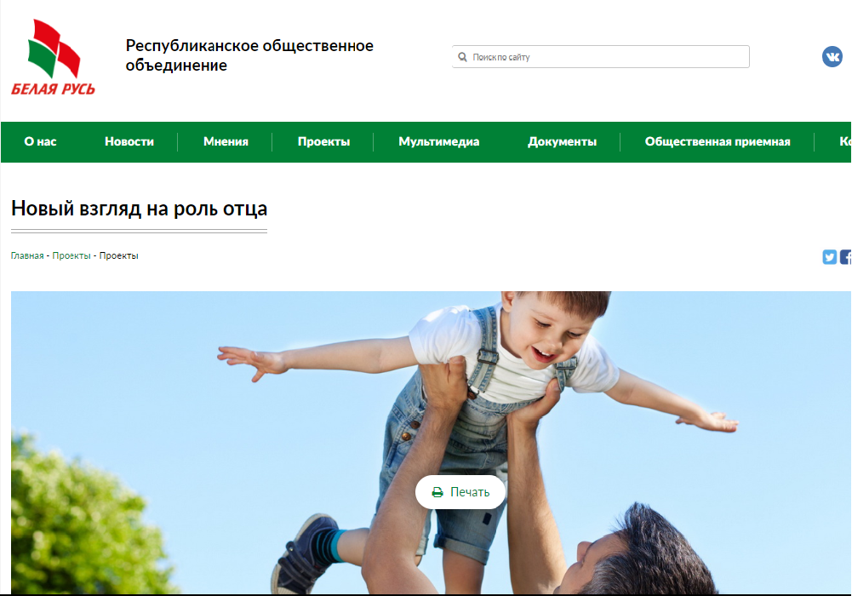Screen dimensions: 852x596
Task: Focus the 'Поиск по сайту' search field
Action: [604, 57]
